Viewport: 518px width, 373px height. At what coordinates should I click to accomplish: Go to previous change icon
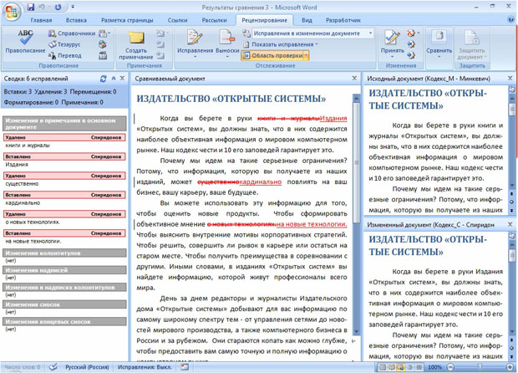pyautogui.click(x=411, y=44)
